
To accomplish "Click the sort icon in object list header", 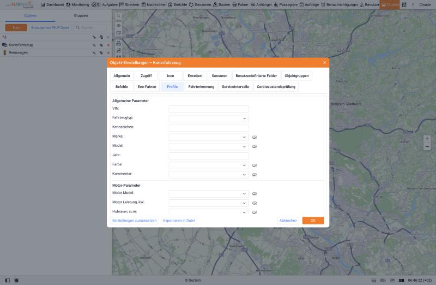I will point(4,37).
